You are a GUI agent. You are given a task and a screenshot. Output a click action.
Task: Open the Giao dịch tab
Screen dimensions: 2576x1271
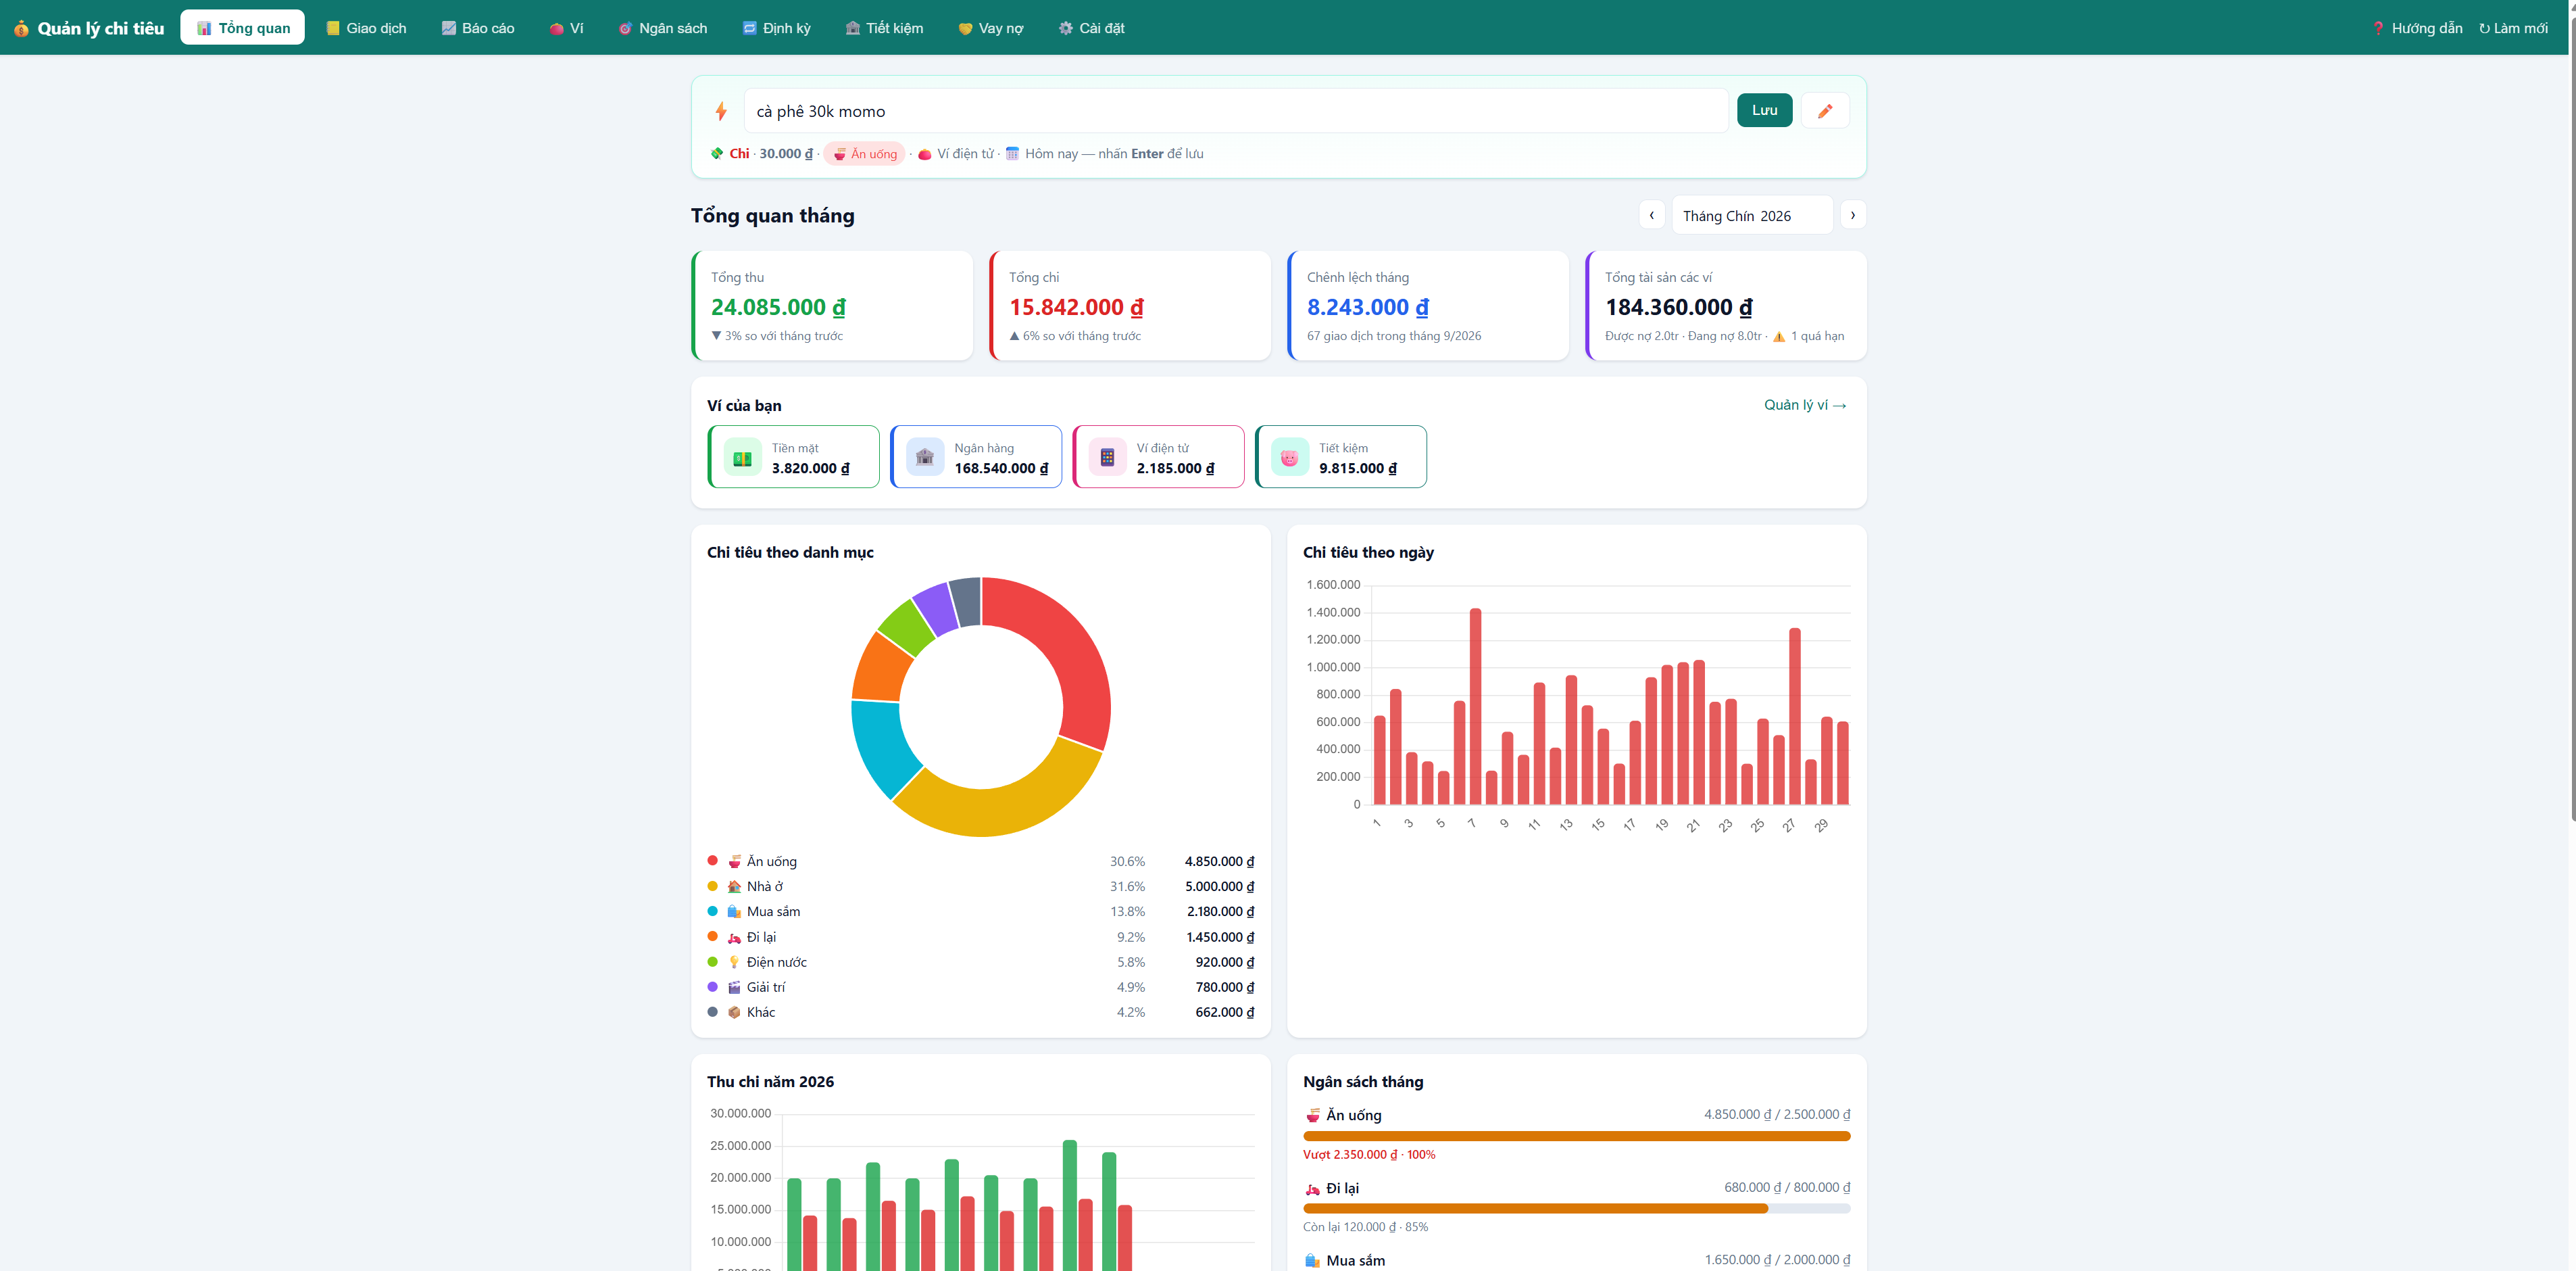[x=366, y=28]
